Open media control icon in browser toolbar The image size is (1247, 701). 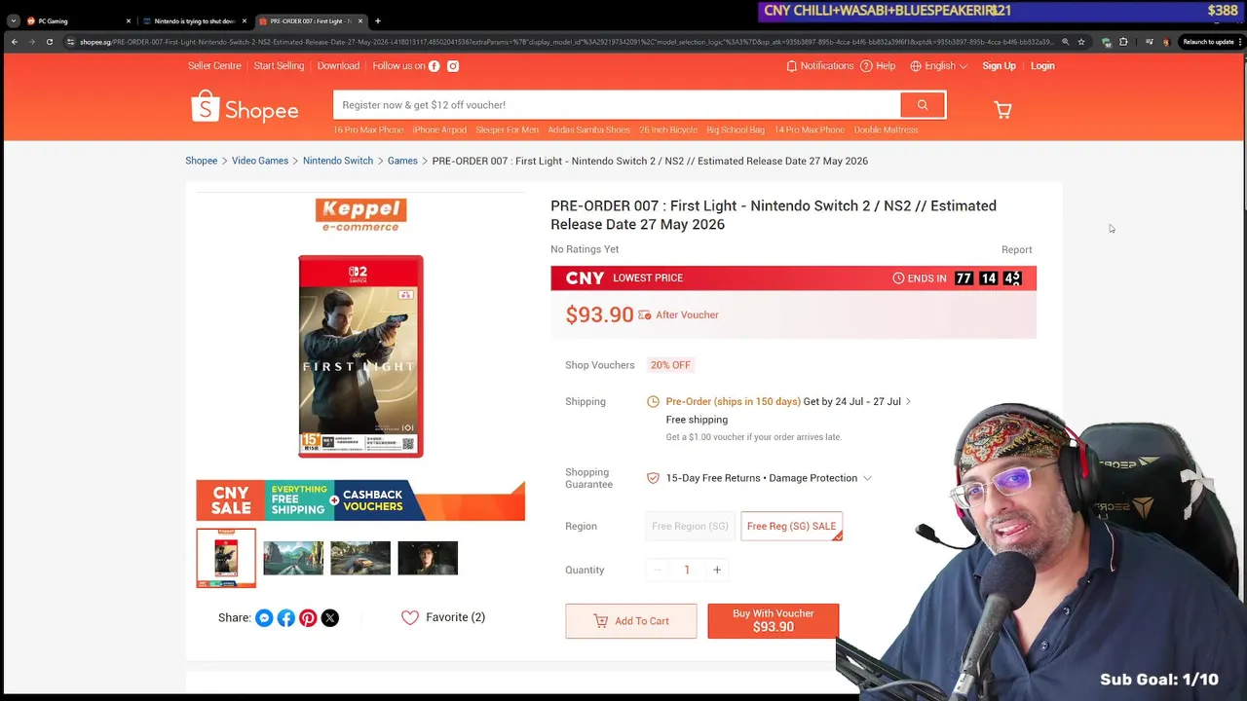(1149, 42)
